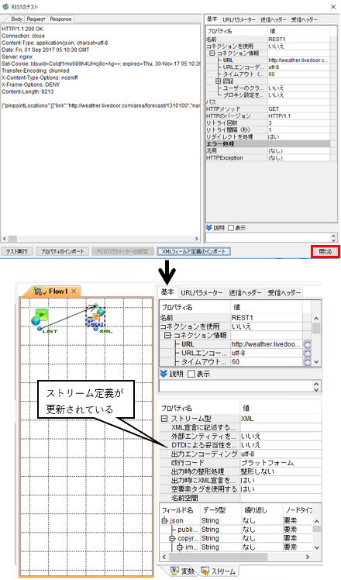
Task: Click the variable mapping icon beside URL value
Action: (x=307, y=344)
